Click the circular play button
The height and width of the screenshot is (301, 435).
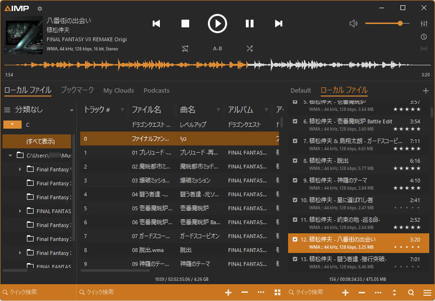tap(217, 24)
